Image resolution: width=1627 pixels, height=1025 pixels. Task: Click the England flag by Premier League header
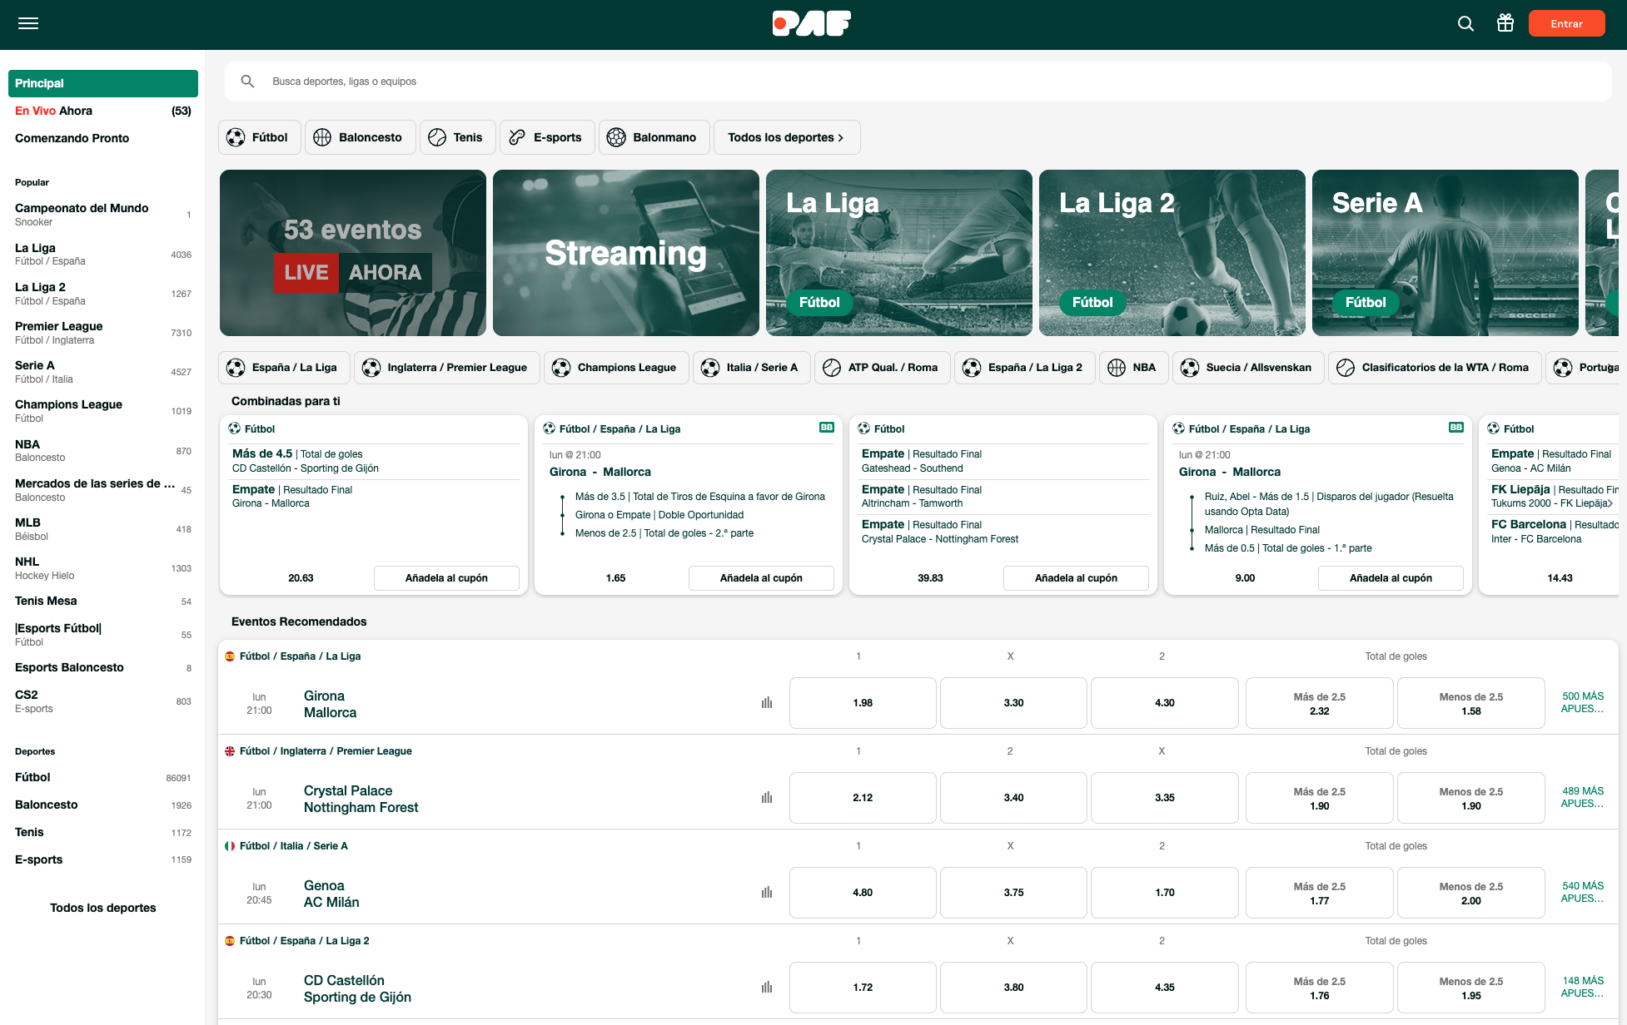230,751
